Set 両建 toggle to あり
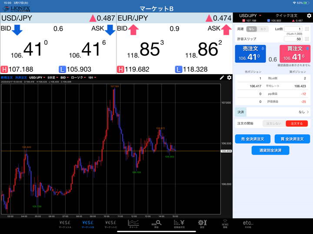313x234 pixels. [263, 29]
